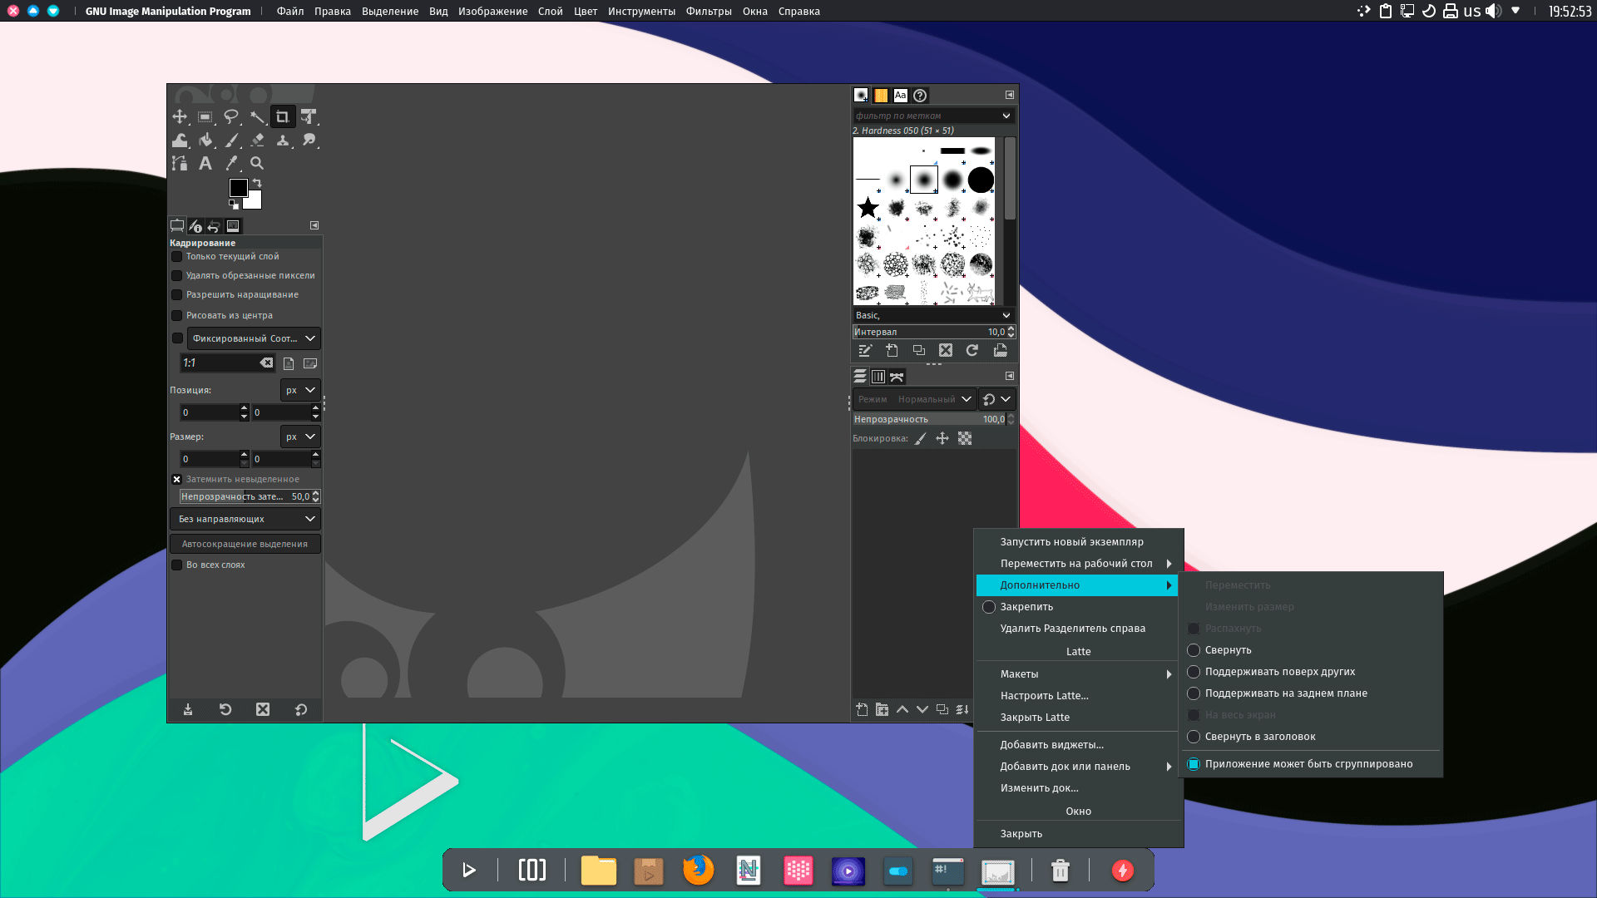
Task: Click 'Автосокращение выделения' button
Action: click(x=245, y=544)
